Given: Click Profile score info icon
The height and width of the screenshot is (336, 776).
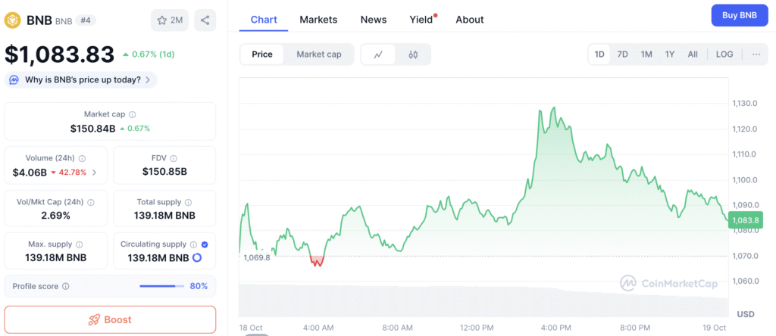Looking at the screenshot, I should [66, 286].
